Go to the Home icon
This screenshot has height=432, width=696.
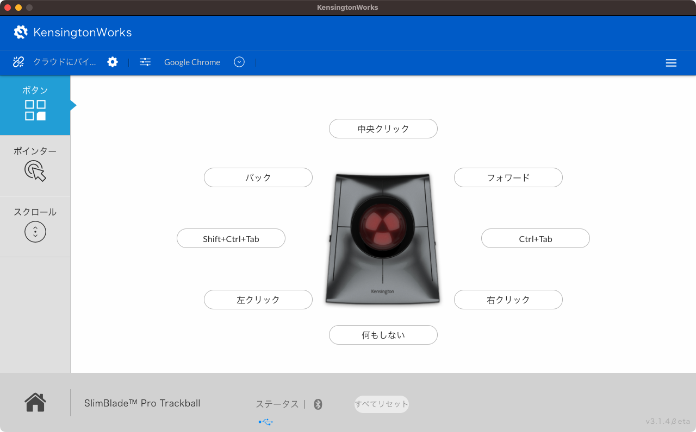coord(35,402)
